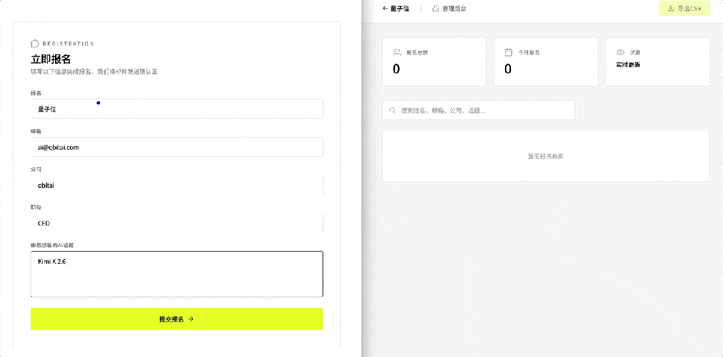Focus the 姓名 name input field
Screen dimensions: 723x357
176,109
